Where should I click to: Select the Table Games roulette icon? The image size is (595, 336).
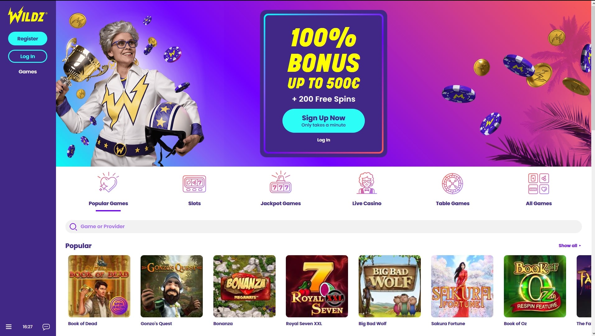(453, 183)
